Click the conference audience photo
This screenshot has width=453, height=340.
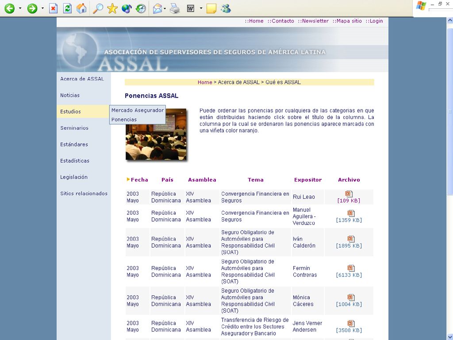156,135
